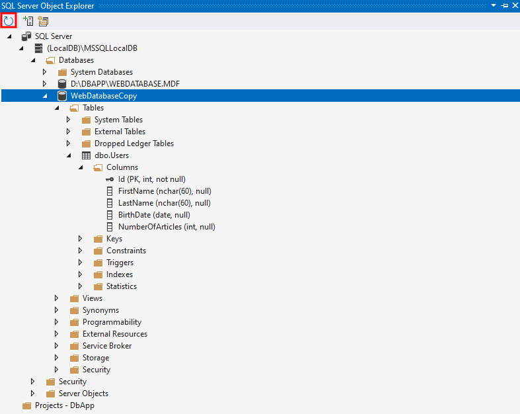Click the WEBDATABASE.MDF database cylinder icon
This screenshot has width=520, height=414.
(62, 84)
